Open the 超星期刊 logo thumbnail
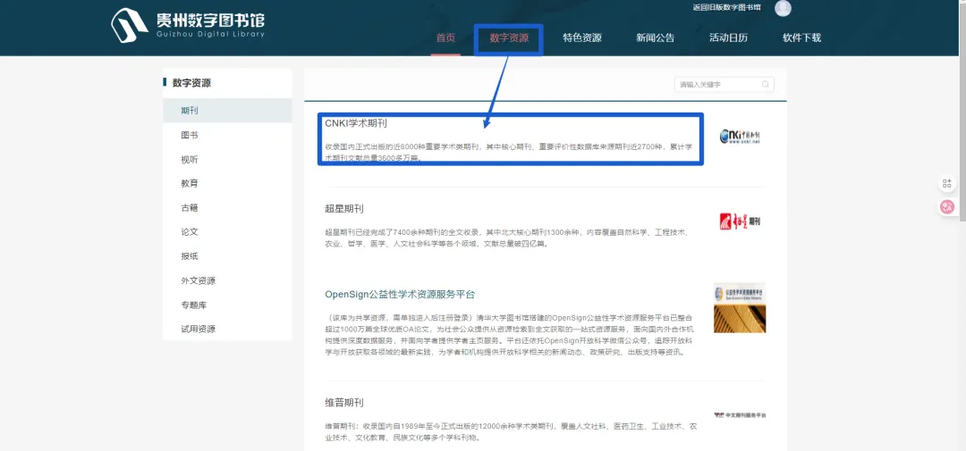This screenshot has width=966, height=451. click(740, 221)
